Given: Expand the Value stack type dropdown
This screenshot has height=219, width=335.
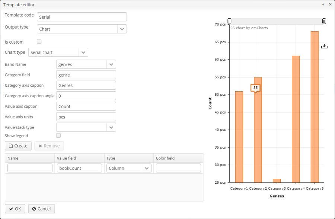Looking at the screenshot, I should pos(111,127).
